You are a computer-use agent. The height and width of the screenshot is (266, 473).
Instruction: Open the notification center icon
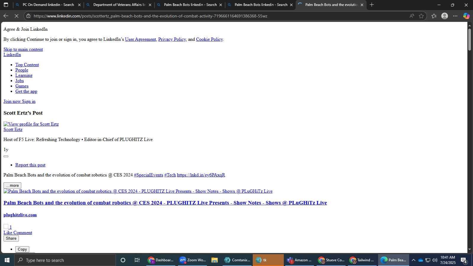(464, 260)
